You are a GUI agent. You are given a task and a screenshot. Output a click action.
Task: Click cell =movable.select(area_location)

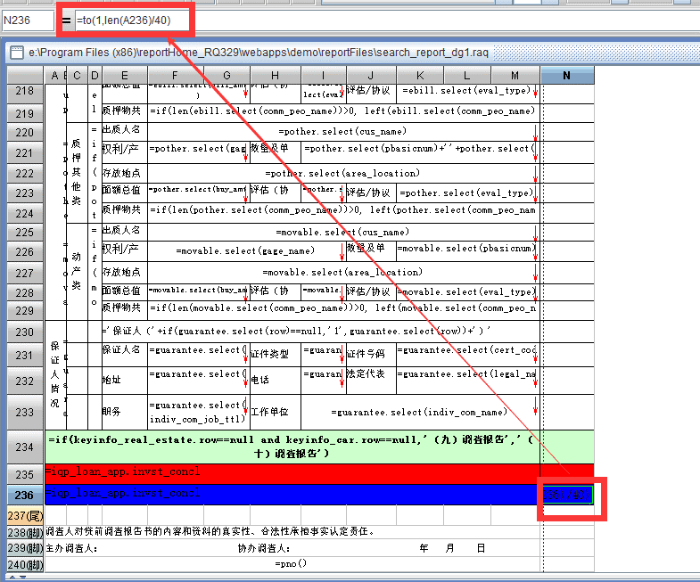tap(343, 272)
